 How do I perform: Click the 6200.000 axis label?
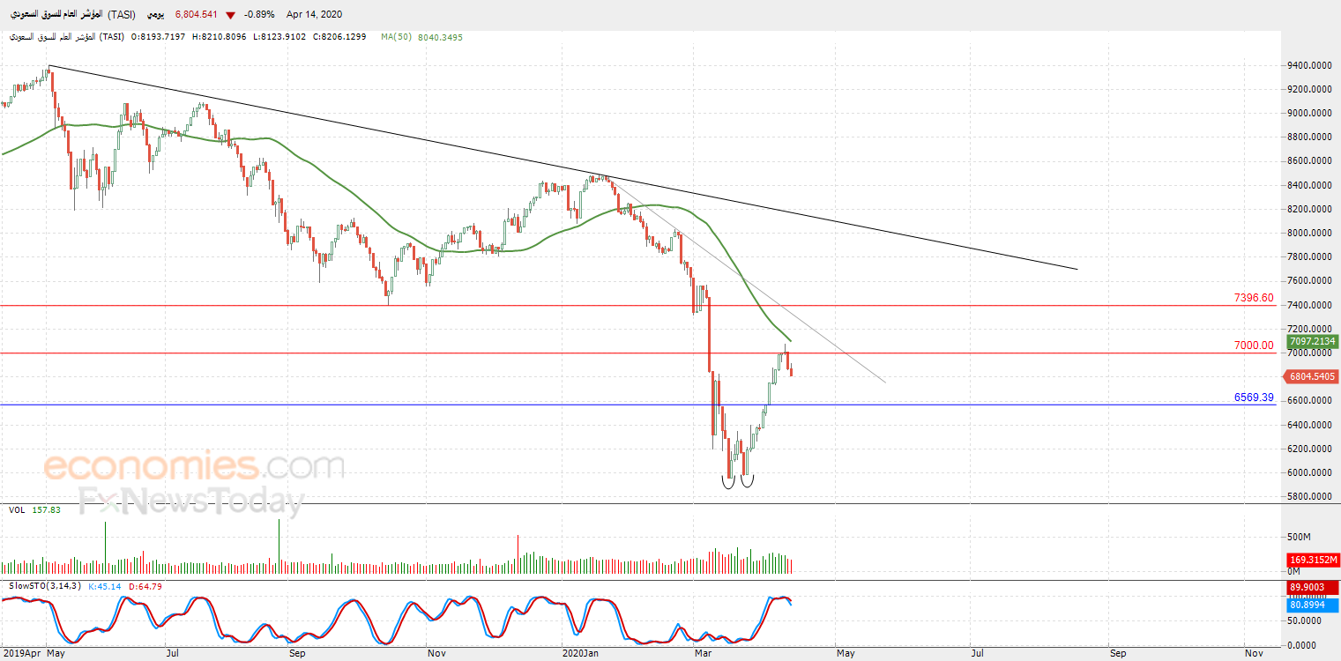1309,449
